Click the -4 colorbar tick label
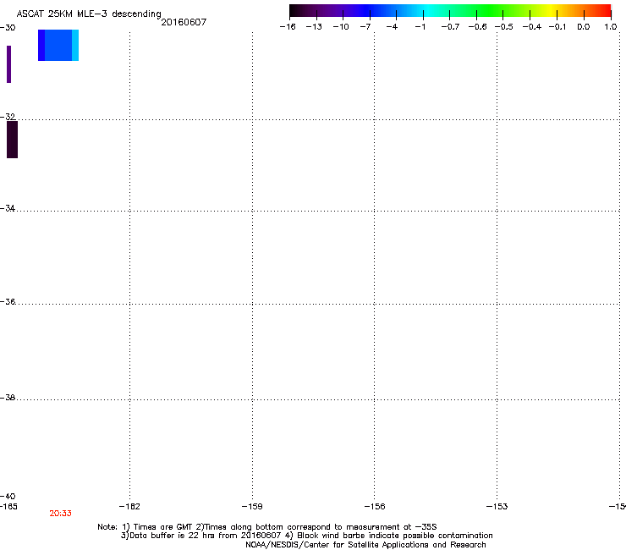This screenshot has height=550, width=626. (x=392, y=27)
